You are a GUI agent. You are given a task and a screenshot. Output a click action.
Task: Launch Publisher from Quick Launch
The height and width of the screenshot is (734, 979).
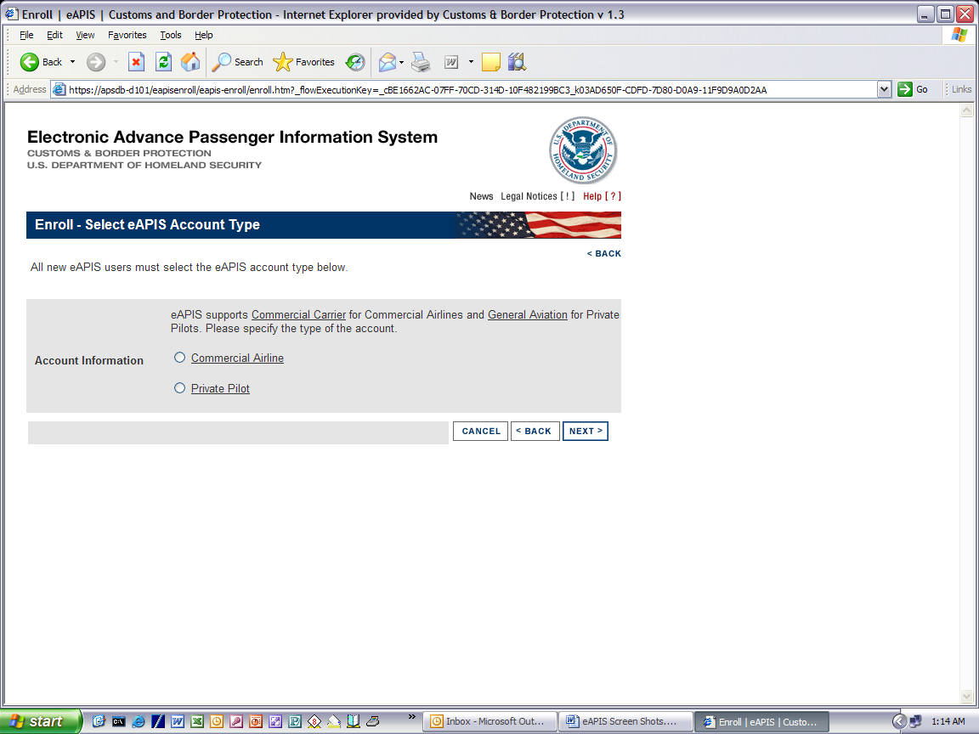pos(295,721)
